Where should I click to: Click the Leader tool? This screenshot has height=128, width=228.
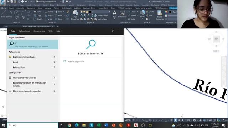pyautogui.click(x=132, y=15)
